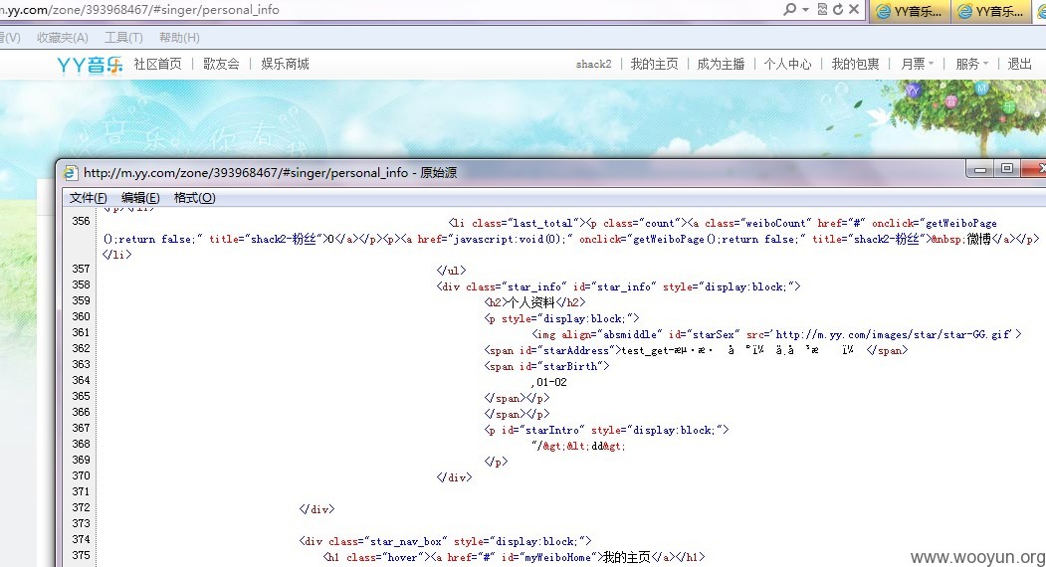
Task: Click the star_info div source line
Action: pyautogui.click(x=618, y=286)
